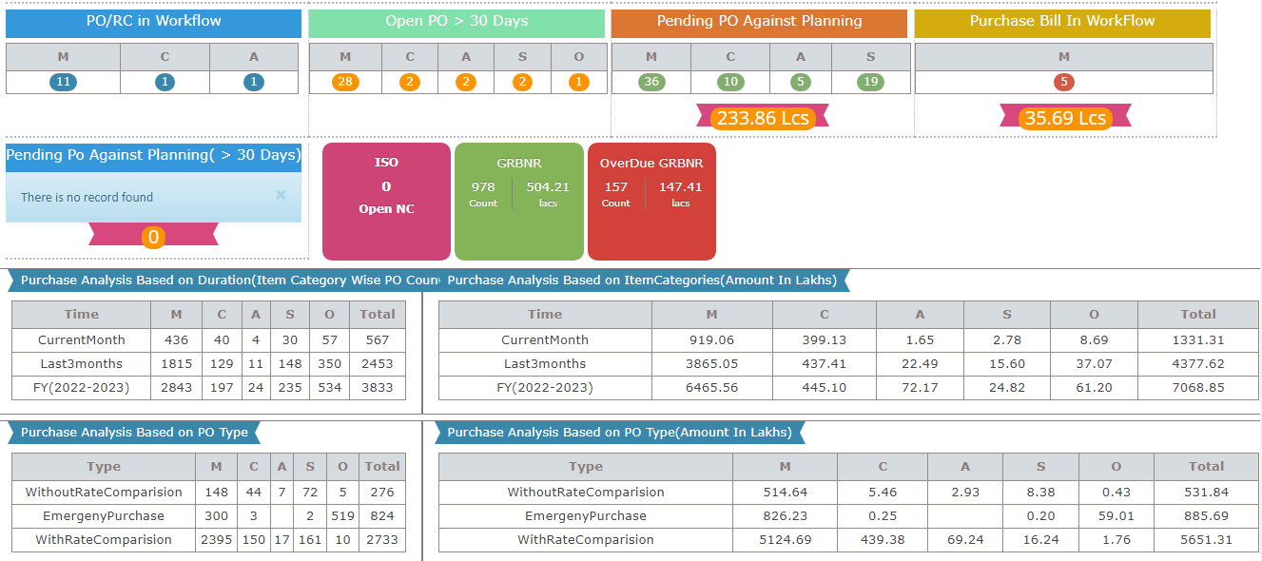Open the red OverDue GRBNR tile
1262x561 pixels.
651,201
